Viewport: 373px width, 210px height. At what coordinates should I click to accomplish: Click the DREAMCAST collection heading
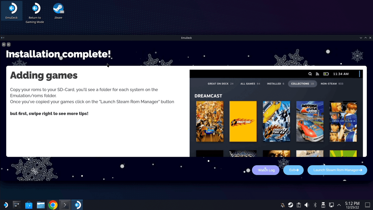[x=208, y=96]
